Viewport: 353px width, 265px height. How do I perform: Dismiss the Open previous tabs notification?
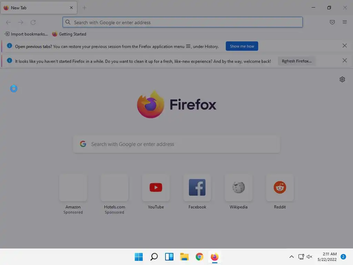click(344, 46)
